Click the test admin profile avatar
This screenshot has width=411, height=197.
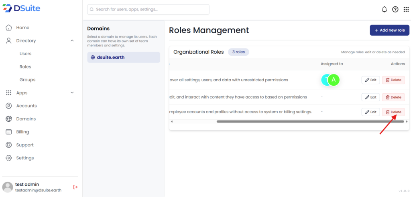[8, 187]
